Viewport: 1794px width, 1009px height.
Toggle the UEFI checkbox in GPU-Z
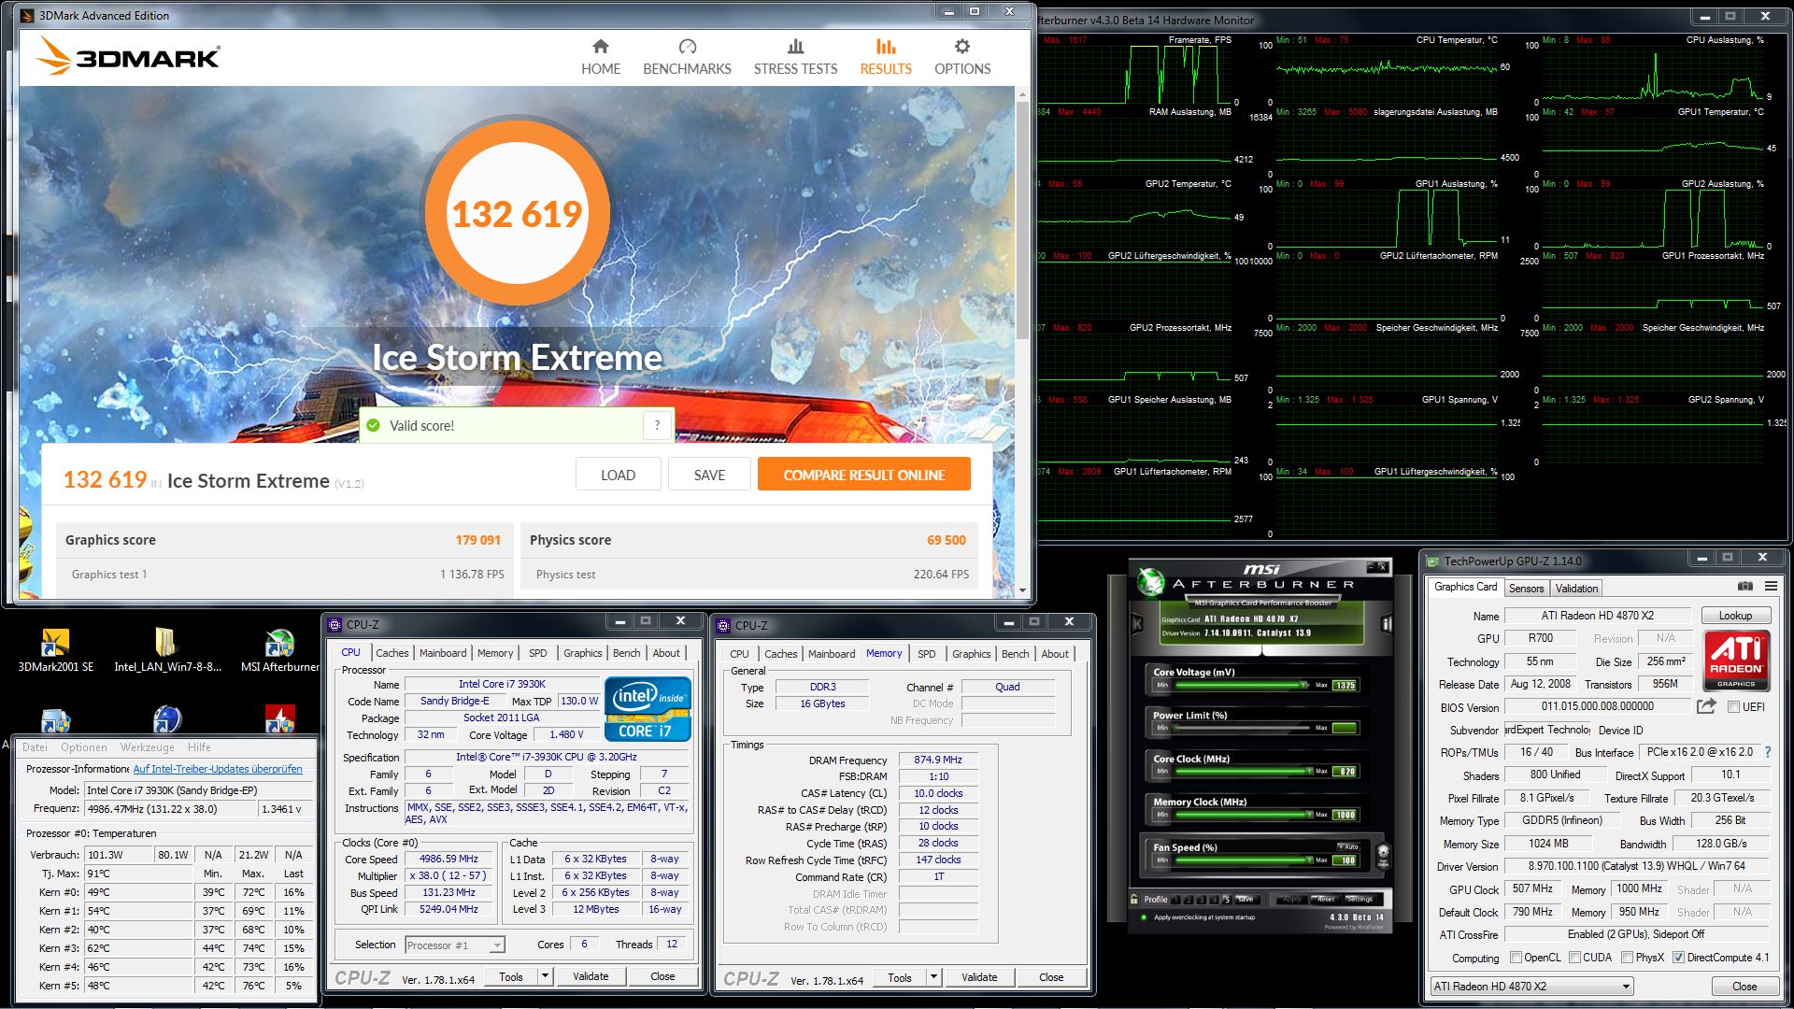(x=1733, y=707)
